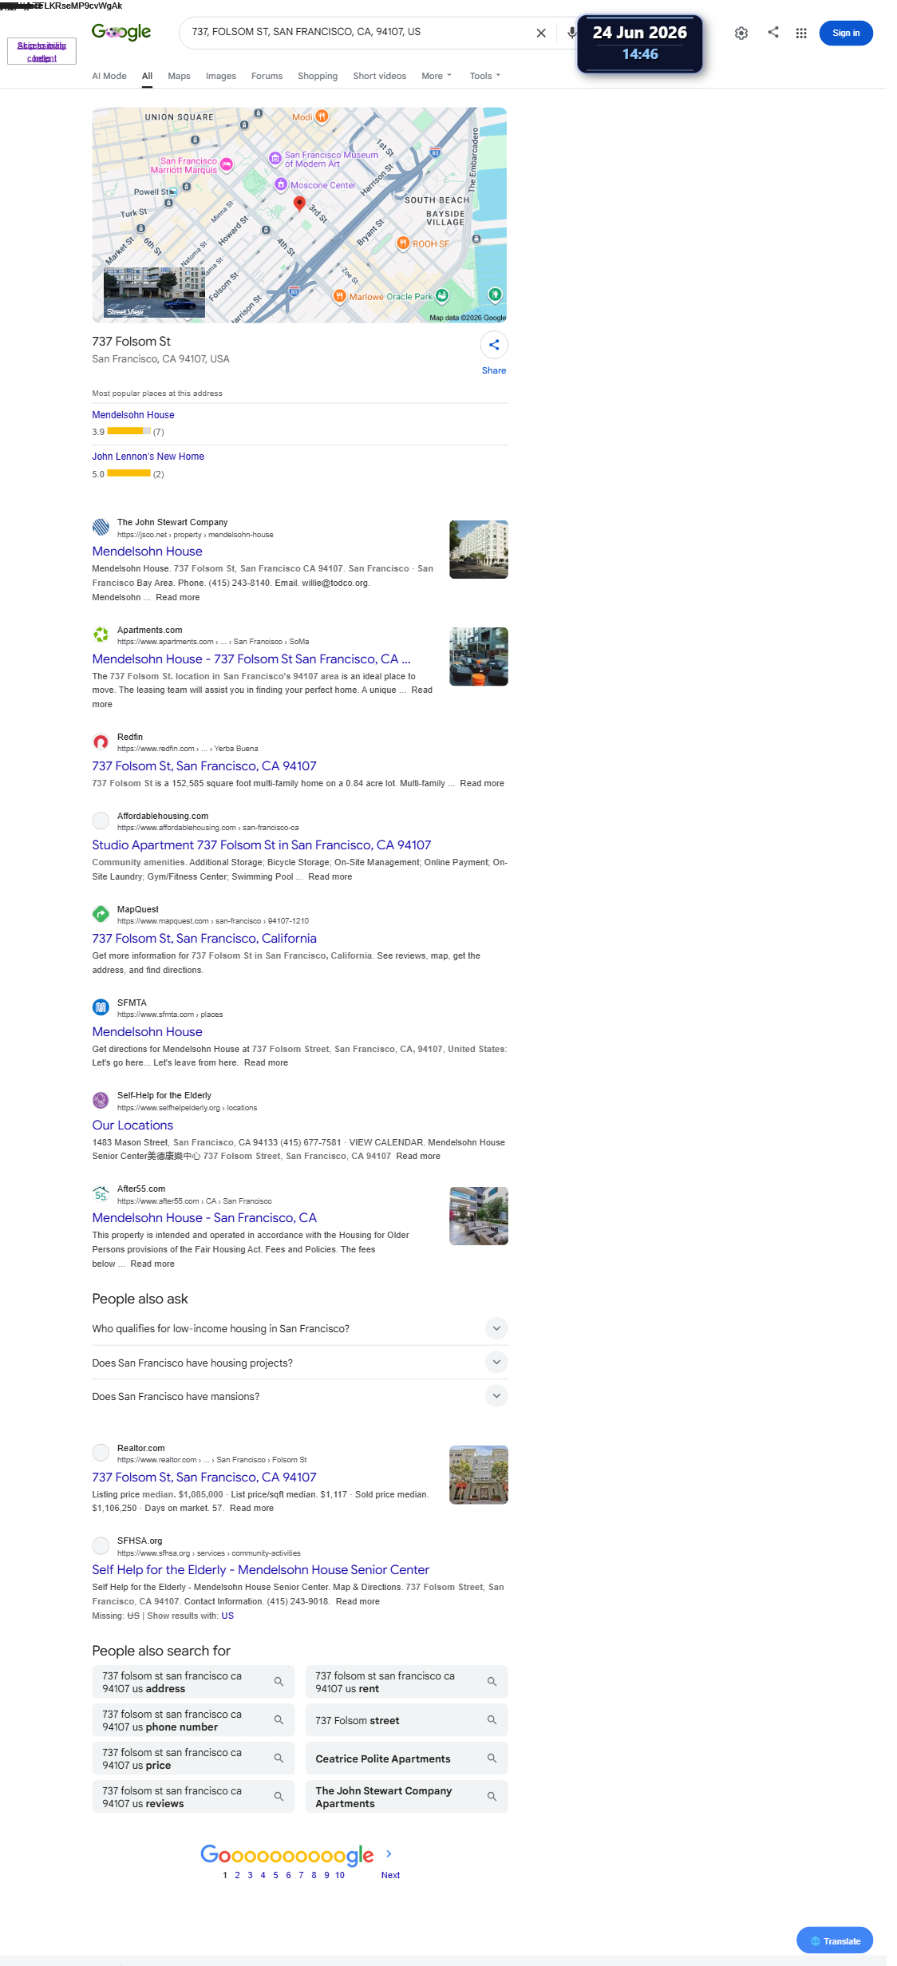Screen dimensions: 897x1966
Task: Open 'Our Locations' result link
Action: click(132, 1125)
